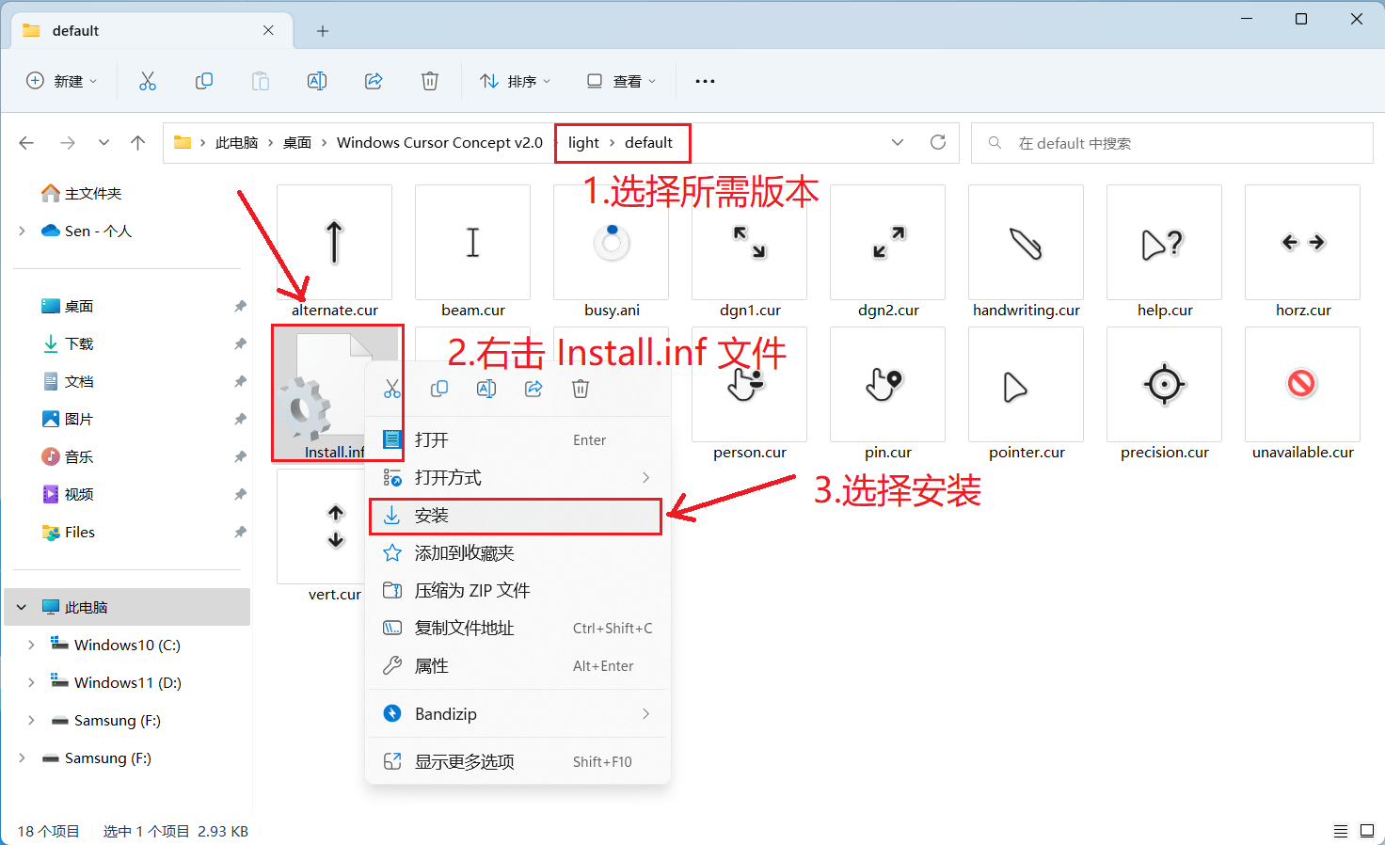Click the Delete icon in the context menu mini toolbar
1385x845 pixels.
pos(581,388)
